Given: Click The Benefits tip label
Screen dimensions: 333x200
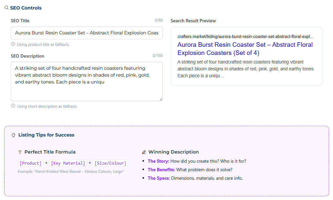Looking at the screenshot, I should (161, 170).
